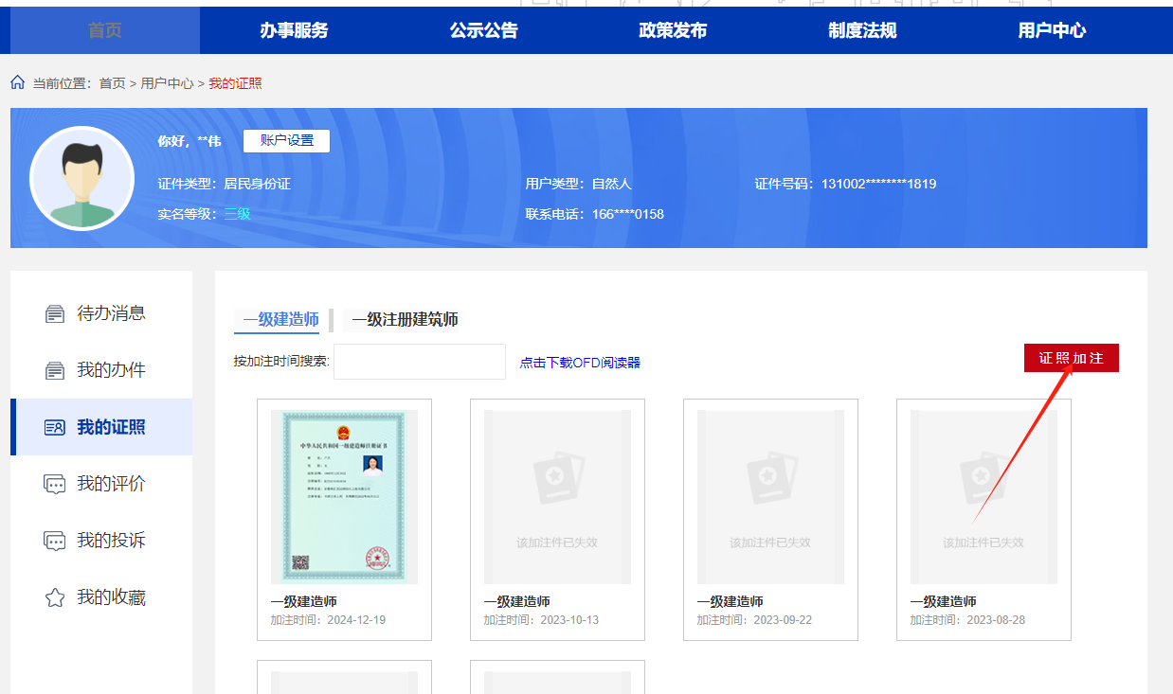Click the 我的评价 chat bubble icon
Image resolution: width=1173 pixels, height=694 pixels.
pos(55,484)
